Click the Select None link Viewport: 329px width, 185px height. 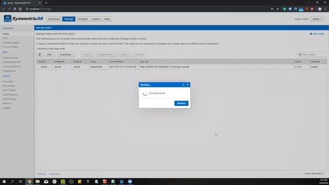coord(54,174)
